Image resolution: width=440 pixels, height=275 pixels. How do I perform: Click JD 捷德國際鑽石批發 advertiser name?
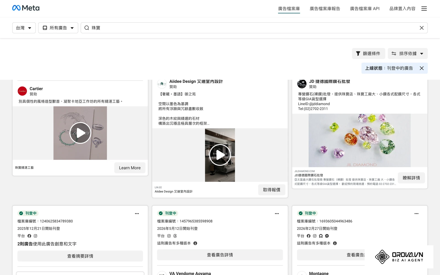(x=329, y=81)
